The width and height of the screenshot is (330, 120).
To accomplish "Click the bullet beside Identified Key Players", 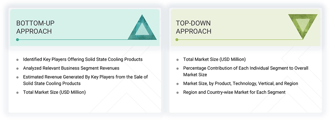I will [x=17, y=60].
